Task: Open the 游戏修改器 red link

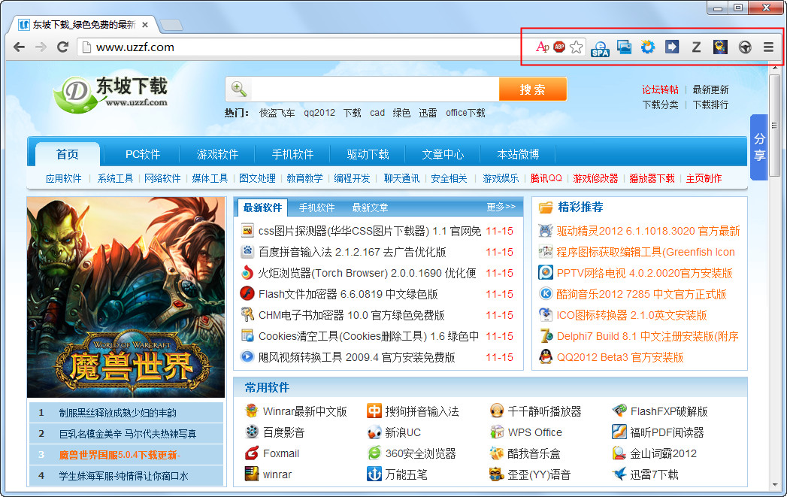Action: pos(596,178)
